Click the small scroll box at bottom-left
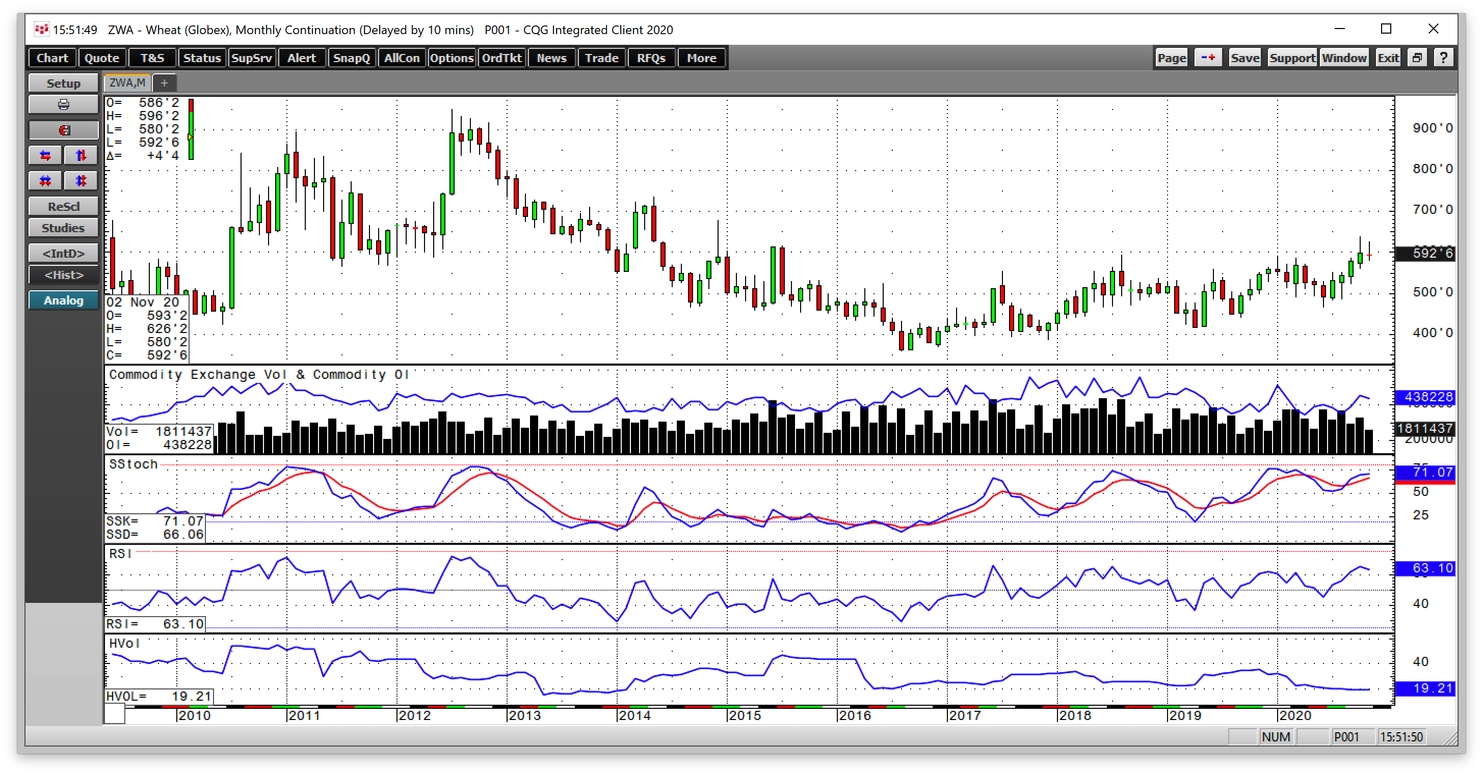1483x775 pixels. [115, 714]
